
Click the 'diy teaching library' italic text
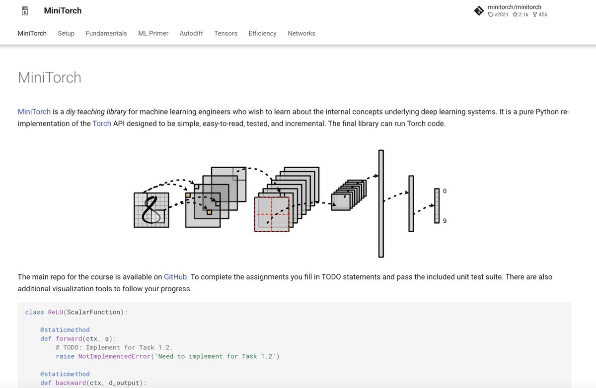point(97,112)
